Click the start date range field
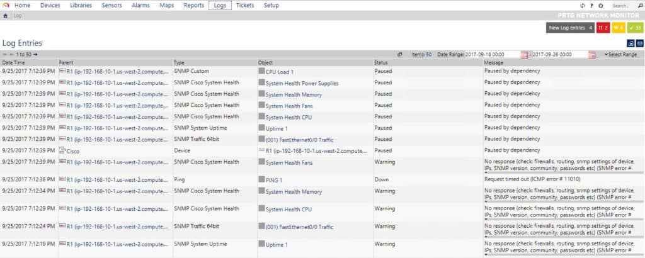645x258 pixels. point(493,55)
